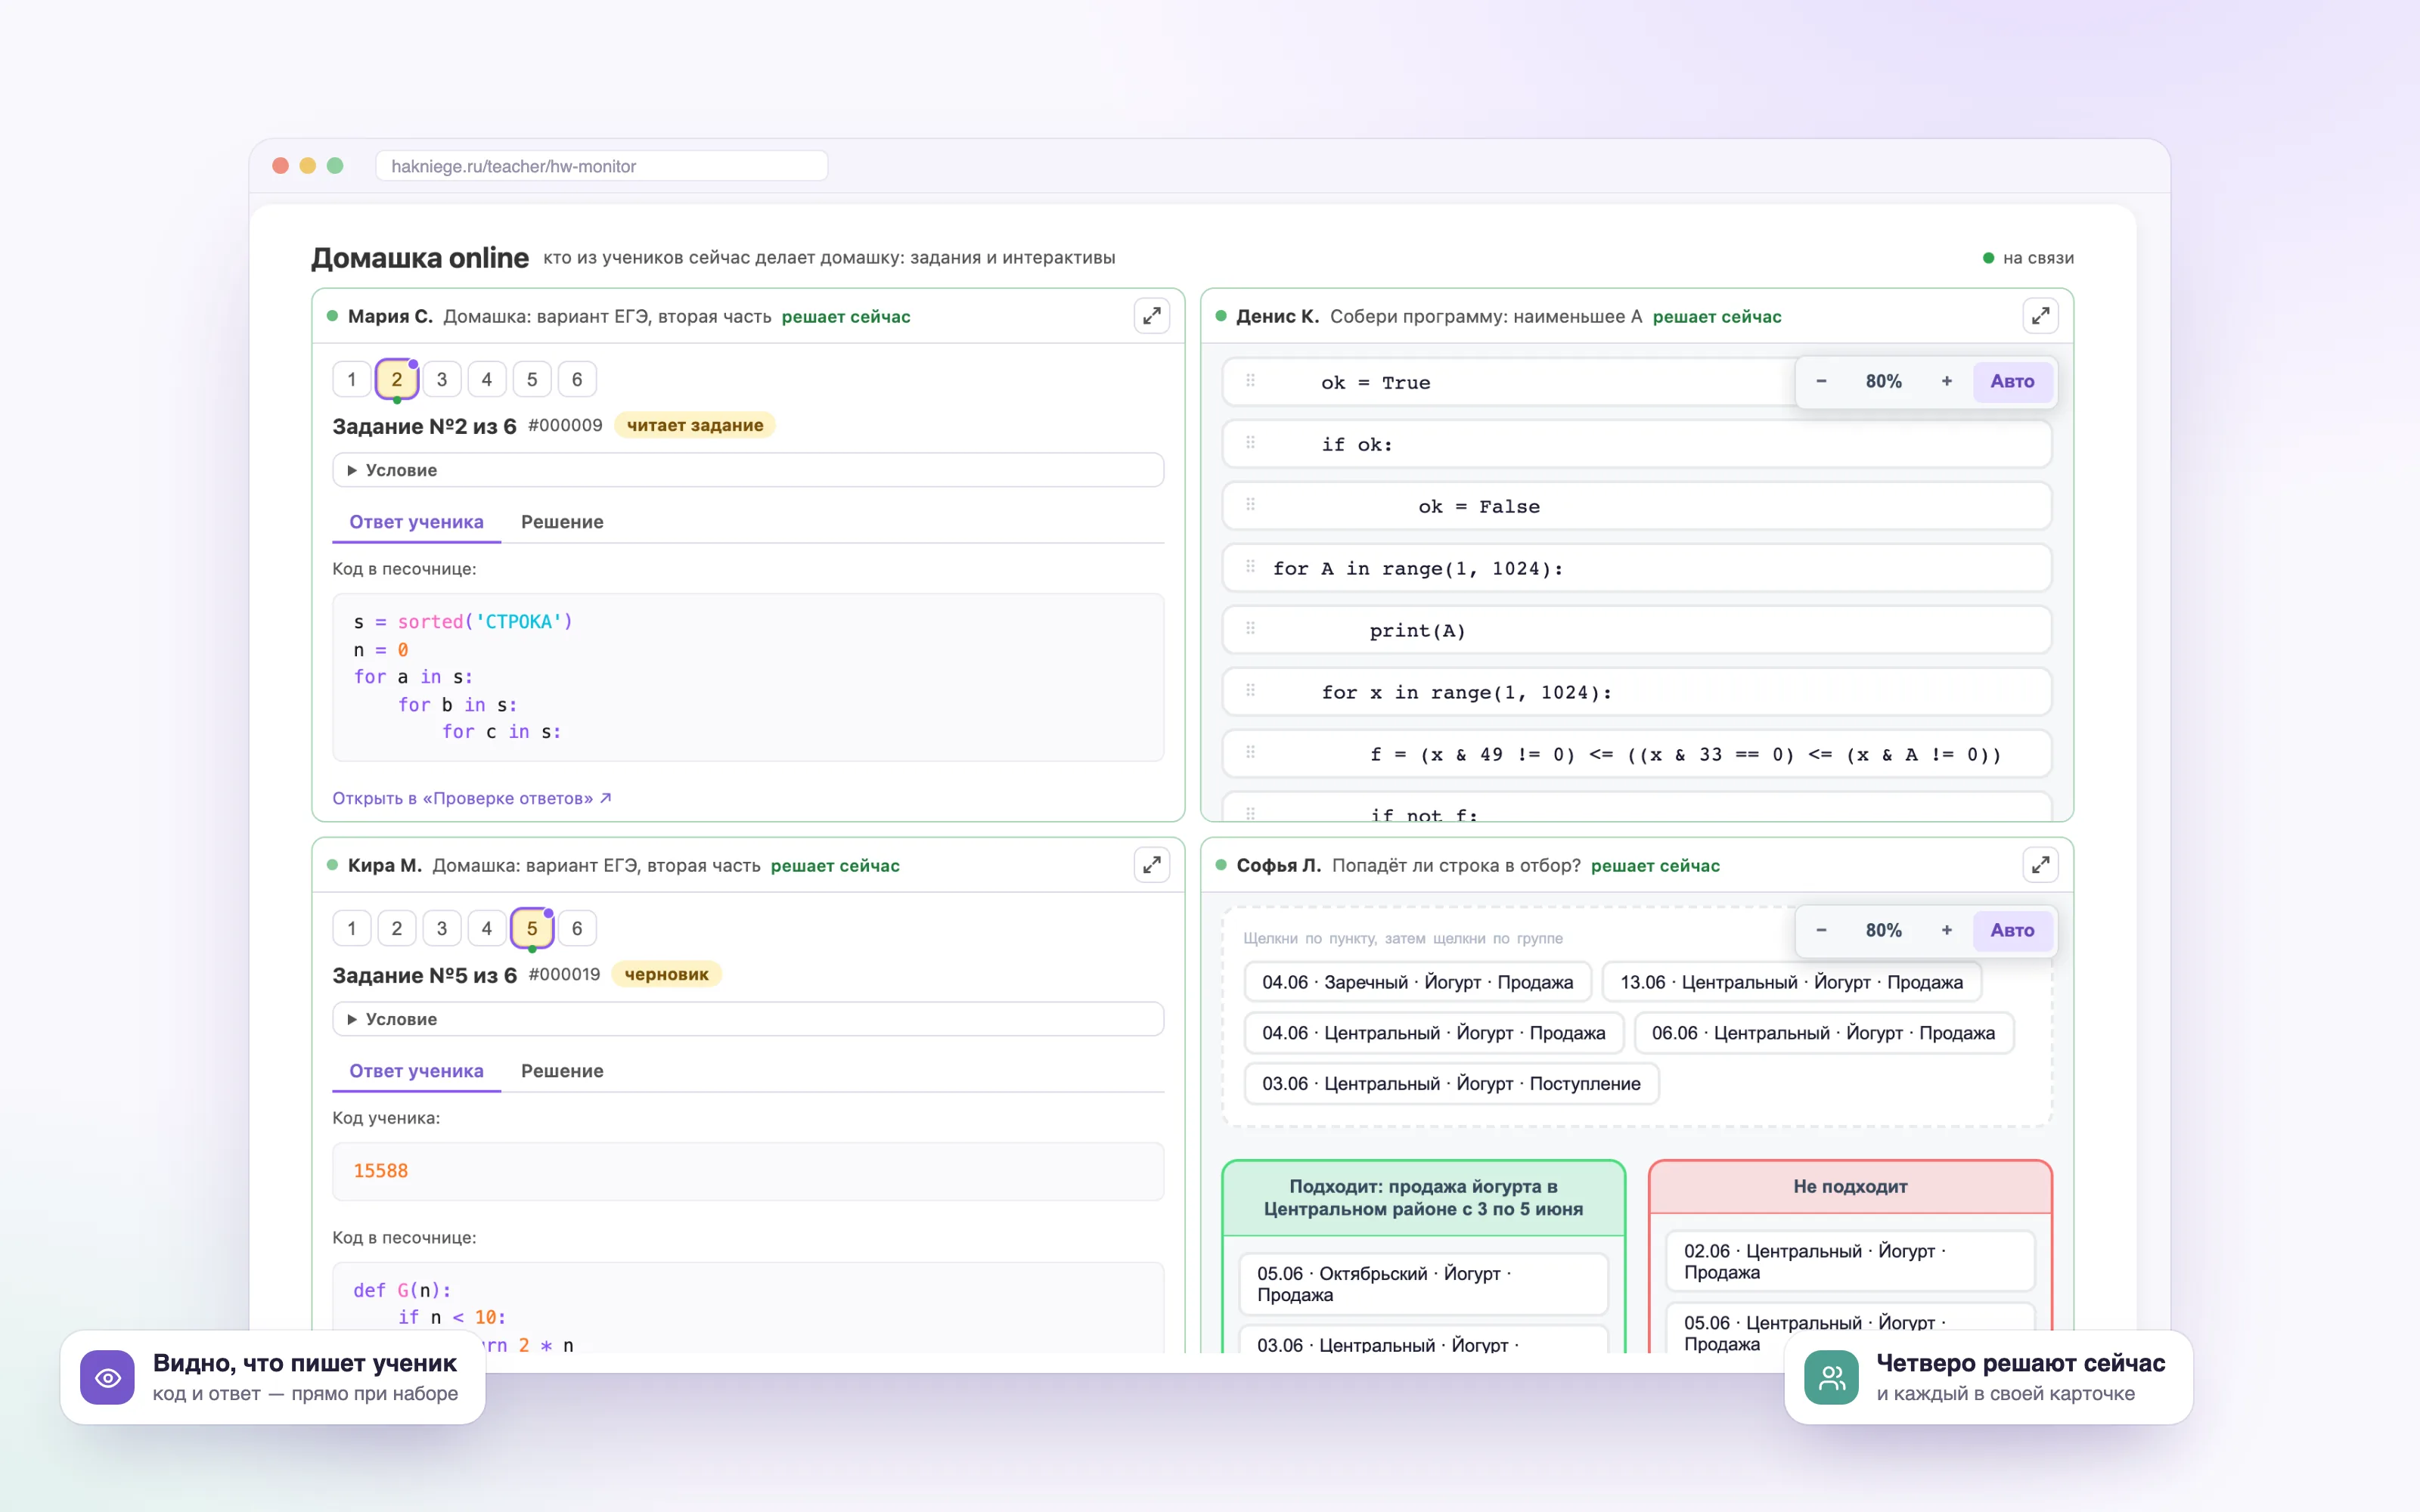Switch to Решение tab in Кира М. card
This screenshot has width=2420, height=1512.
562,1071
